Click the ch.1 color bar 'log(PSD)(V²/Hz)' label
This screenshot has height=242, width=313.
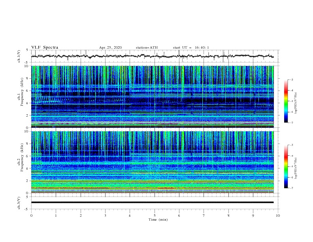coord(296,103)
